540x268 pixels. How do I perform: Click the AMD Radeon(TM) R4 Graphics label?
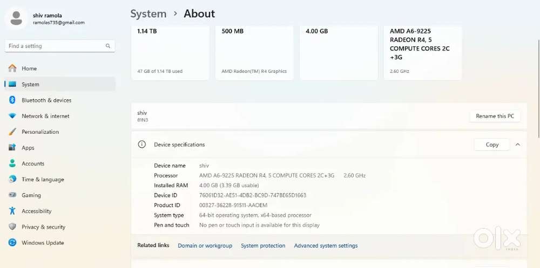coord(254,71)
